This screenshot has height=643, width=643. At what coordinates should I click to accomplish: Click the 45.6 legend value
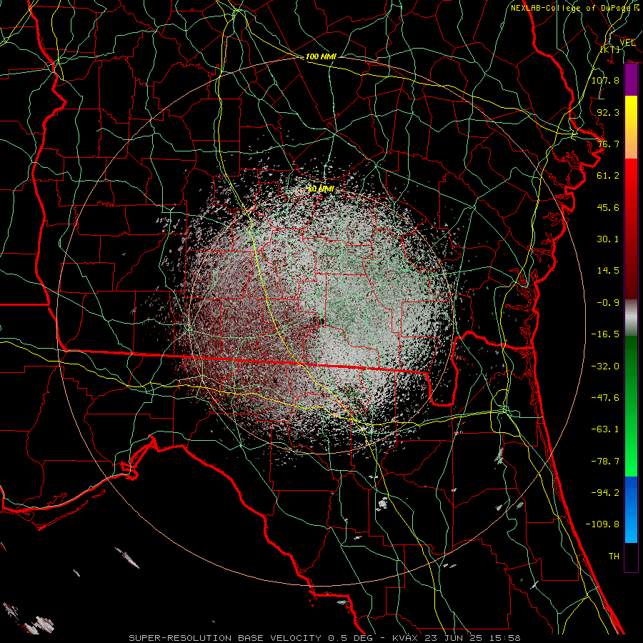(x=608, y=207)
